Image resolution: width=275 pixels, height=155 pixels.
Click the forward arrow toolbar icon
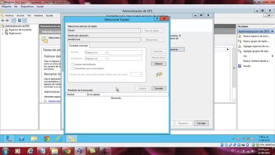point(7,21)
